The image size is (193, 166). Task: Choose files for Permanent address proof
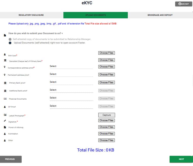(x=106, y=75)
